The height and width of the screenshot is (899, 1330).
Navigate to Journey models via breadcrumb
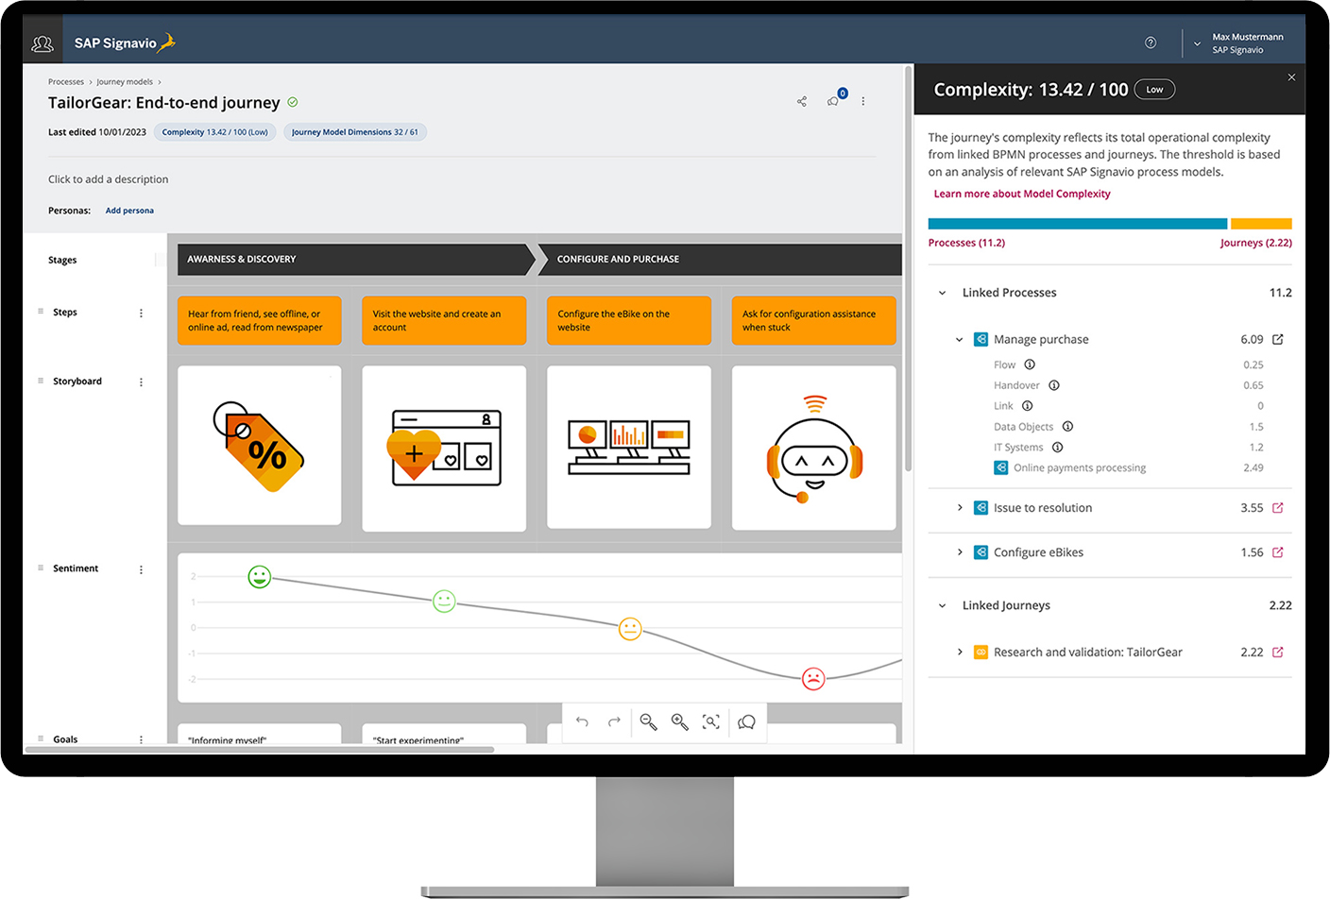(x=126, y=81)
